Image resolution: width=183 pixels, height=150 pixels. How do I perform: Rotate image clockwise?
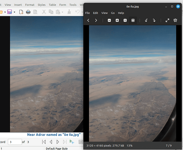[x=154, y=20]
